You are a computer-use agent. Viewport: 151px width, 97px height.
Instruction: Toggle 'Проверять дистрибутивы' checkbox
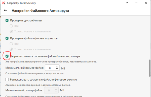coord(7,20)
